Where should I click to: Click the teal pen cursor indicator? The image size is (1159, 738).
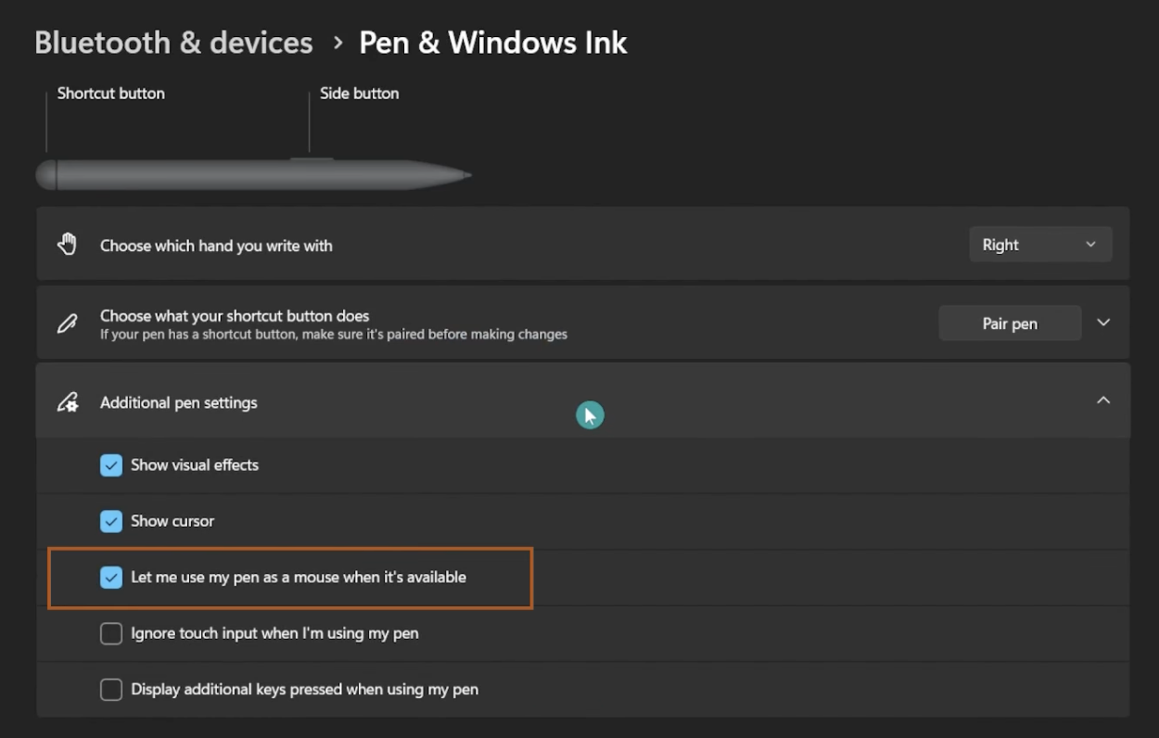[x=591, y=414]
